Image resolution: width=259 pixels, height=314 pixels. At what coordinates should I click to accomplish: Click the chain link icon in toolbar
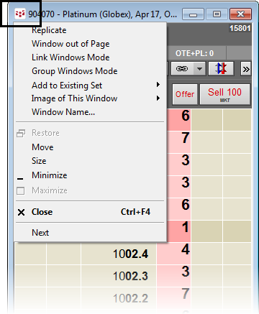pos(182,69)
